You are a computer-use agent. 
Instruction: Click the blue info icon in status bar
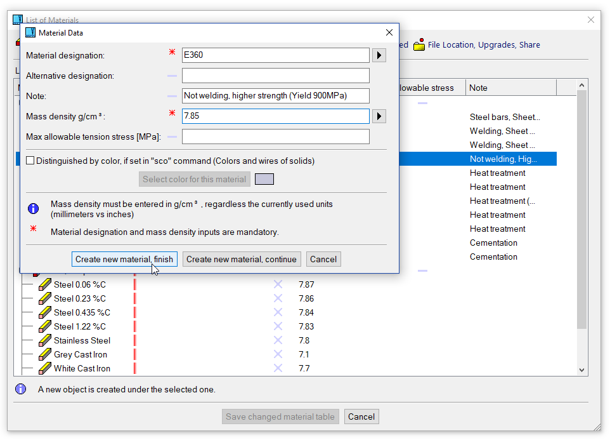[x=21, y=389]
